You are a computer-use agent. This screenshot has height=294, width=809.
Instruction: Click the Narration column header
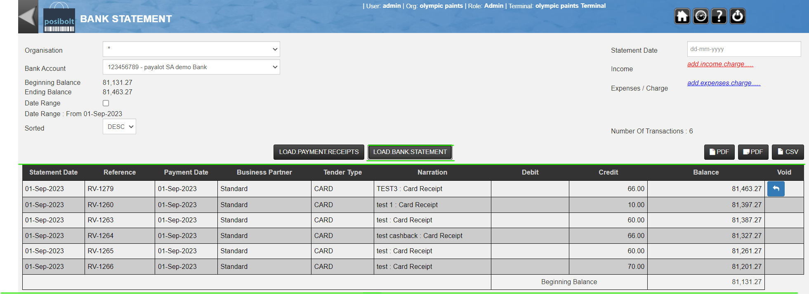432,173
